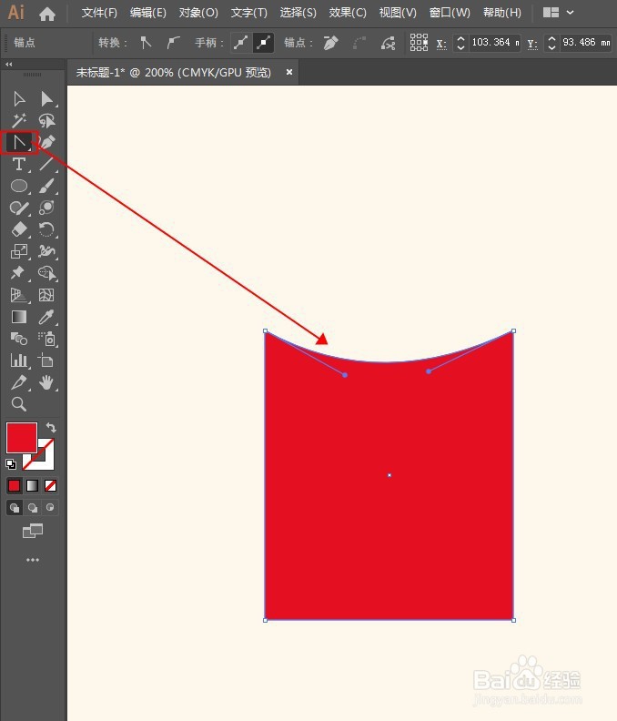
Task: Select the Column Graph tool
Action: point(19,360)
